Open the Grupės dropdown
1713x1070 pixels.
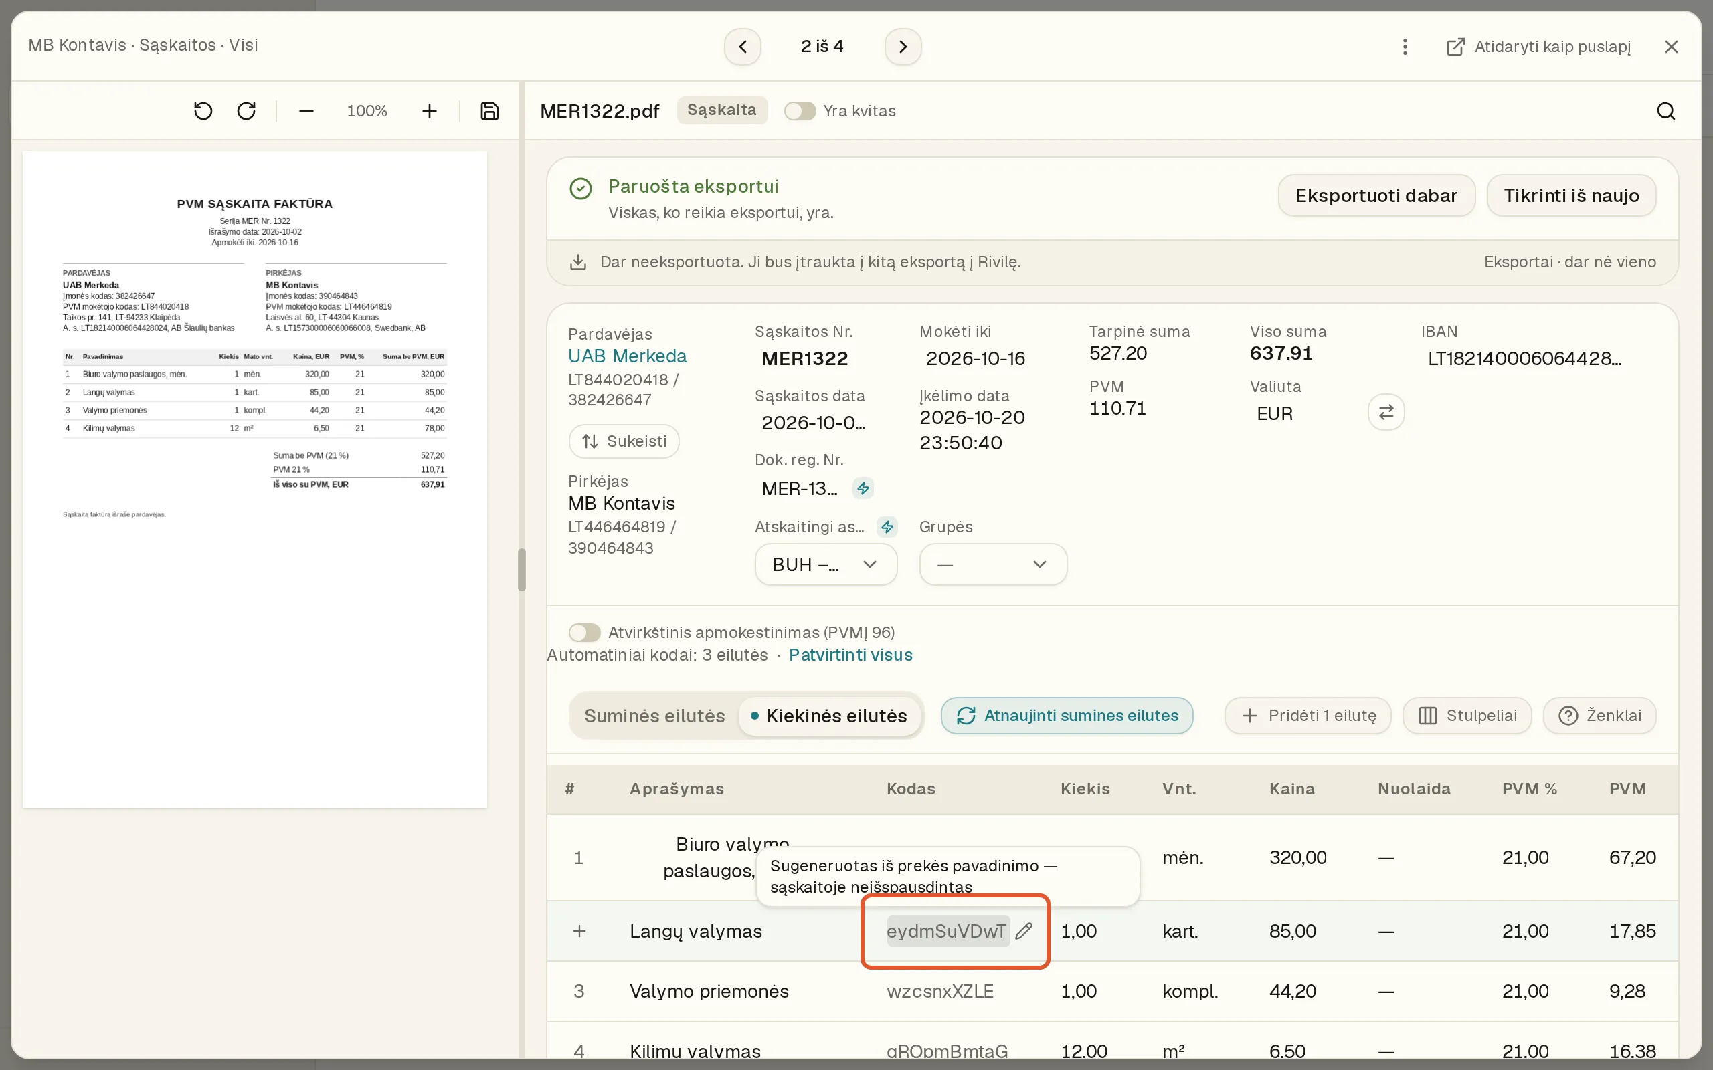point(992,564)
